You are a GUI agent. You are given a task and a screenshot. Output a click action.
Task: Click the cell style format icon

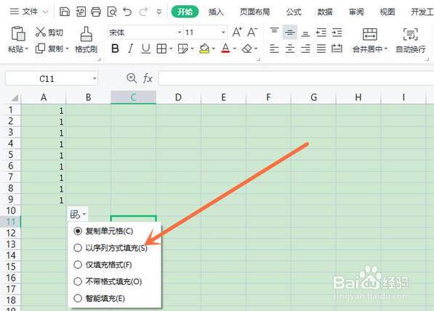click(x=182, y=49)
